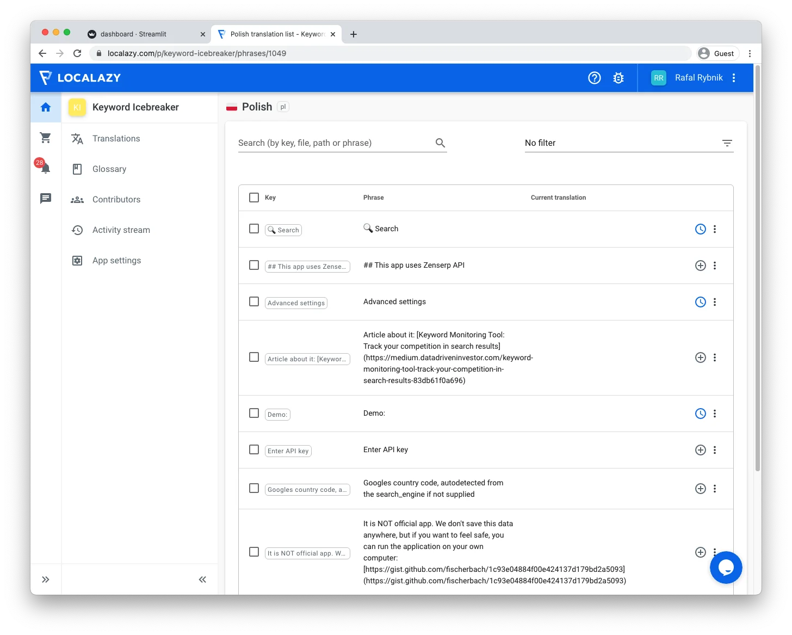Open three-dot menu next to Rafal Rybnik

(734, 78)
